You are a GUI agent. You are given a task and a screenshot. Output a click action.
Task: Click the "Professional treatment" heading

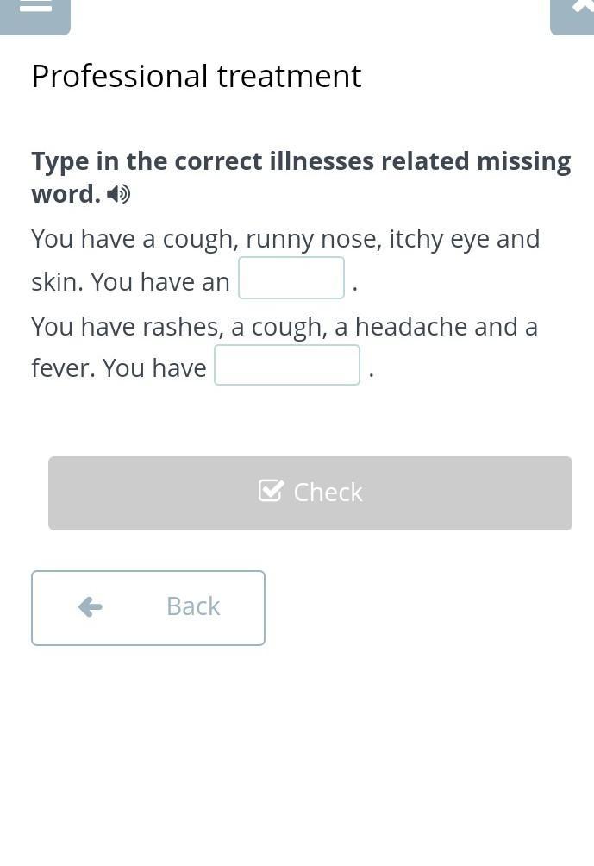point(196,76)
